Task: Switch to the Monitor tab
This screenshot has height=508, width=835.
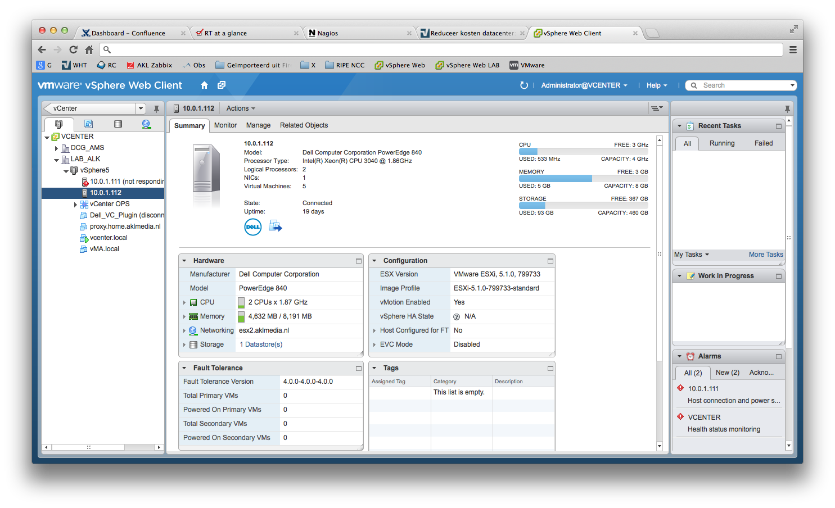Action: tap(225, 125)
